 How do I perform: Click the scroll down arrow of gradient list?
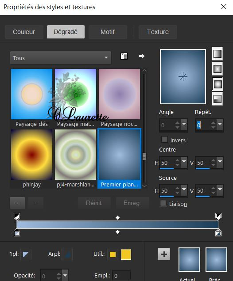(x=144, y=186)
